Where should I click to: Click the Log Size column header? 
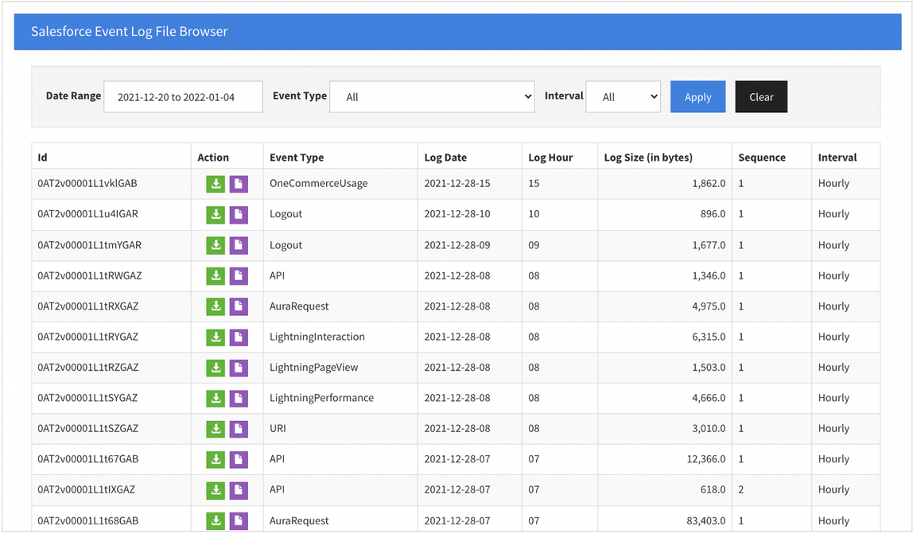(x=648, y=158)
